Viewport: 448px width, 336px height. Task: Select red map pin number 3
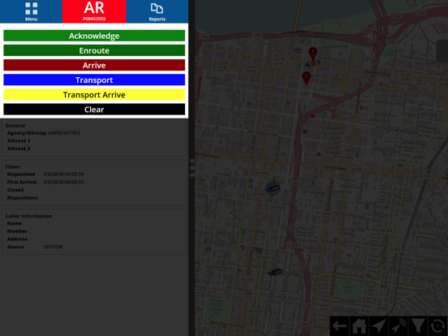coord(306,78)
